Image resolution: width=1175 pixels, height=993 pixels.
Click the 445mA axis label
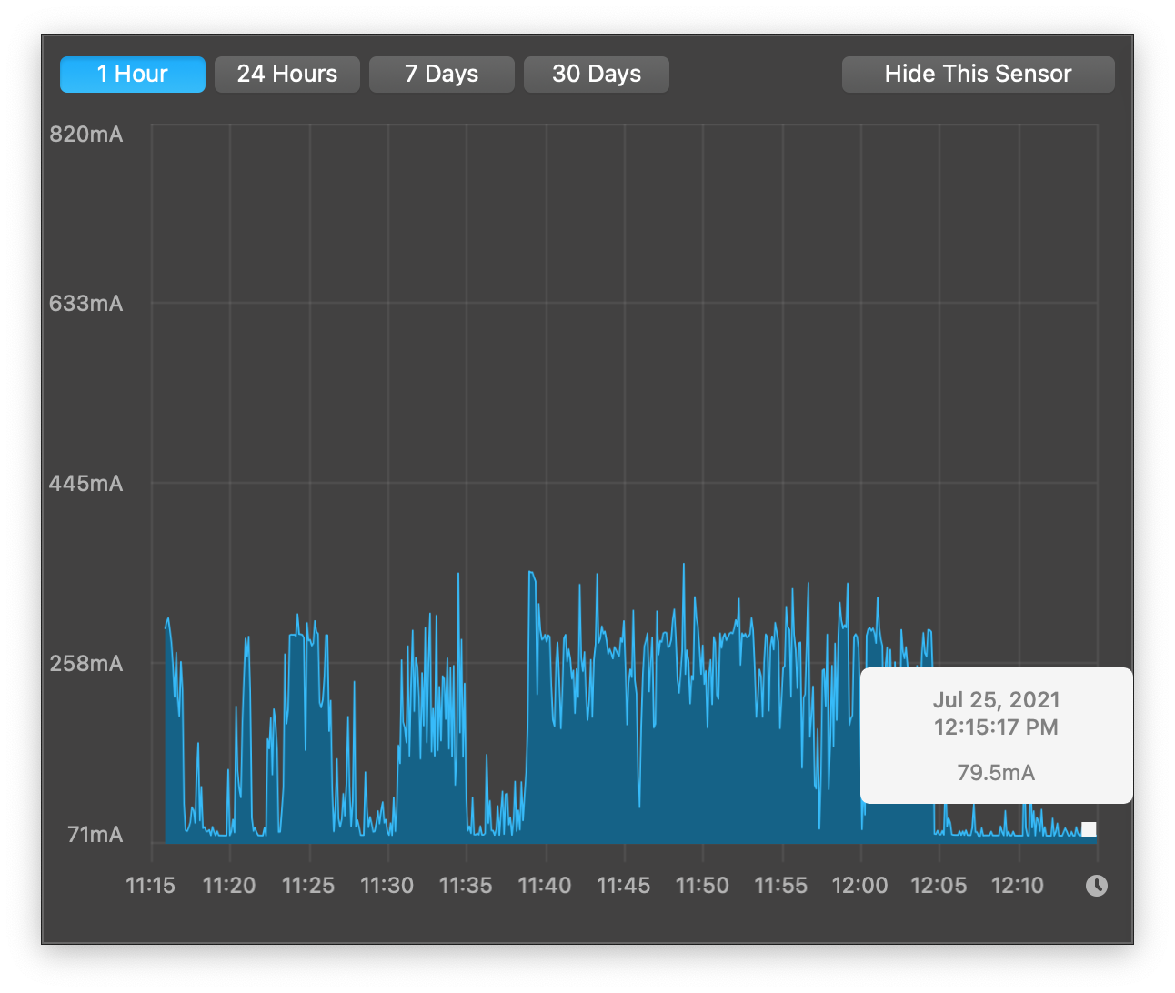coord(86,484)
